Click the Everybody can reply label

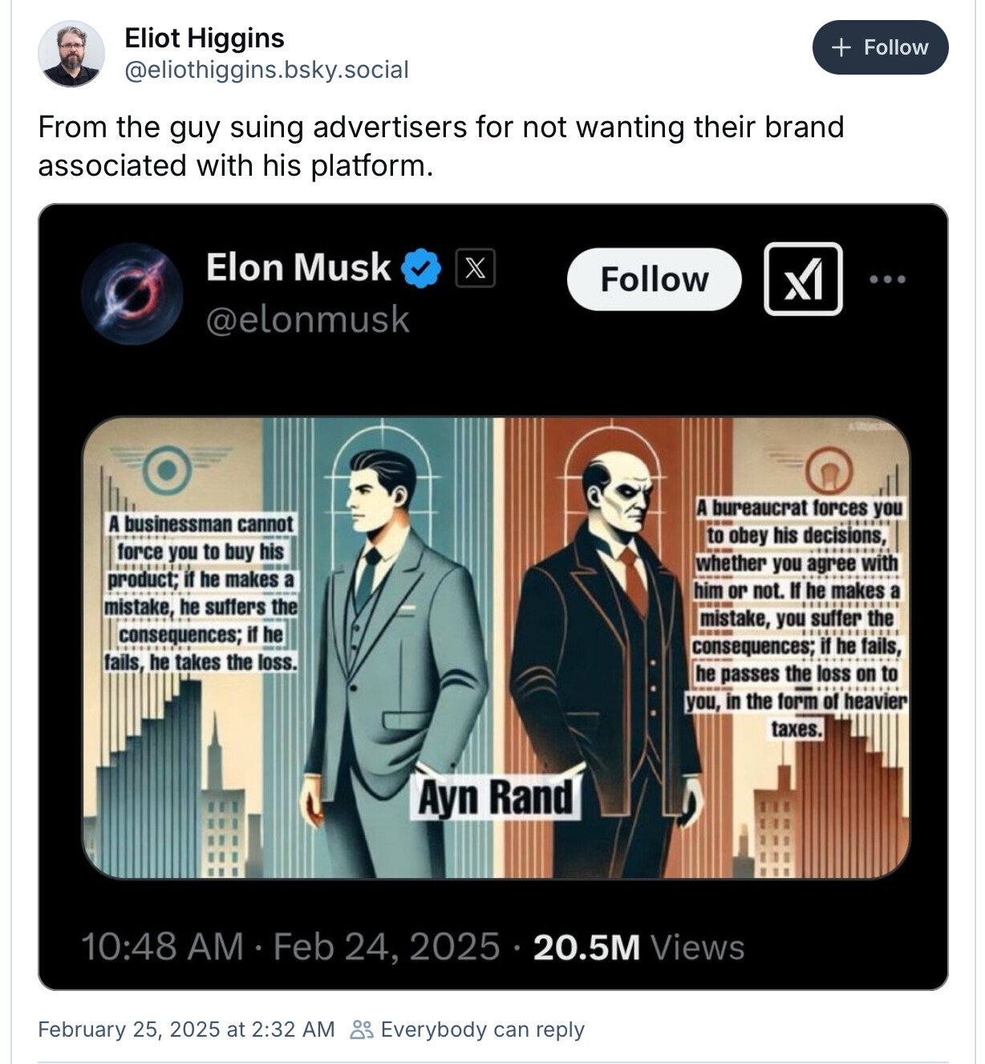[482, 1029]
